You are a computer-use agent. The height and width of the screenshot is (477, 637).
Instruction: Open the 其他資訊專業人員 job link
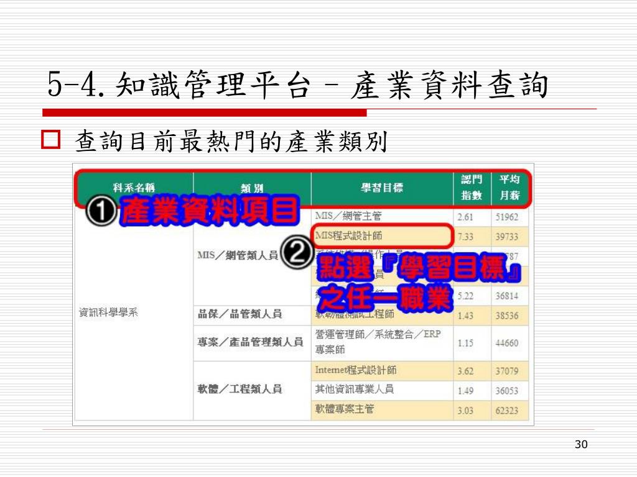pos(354,389)
